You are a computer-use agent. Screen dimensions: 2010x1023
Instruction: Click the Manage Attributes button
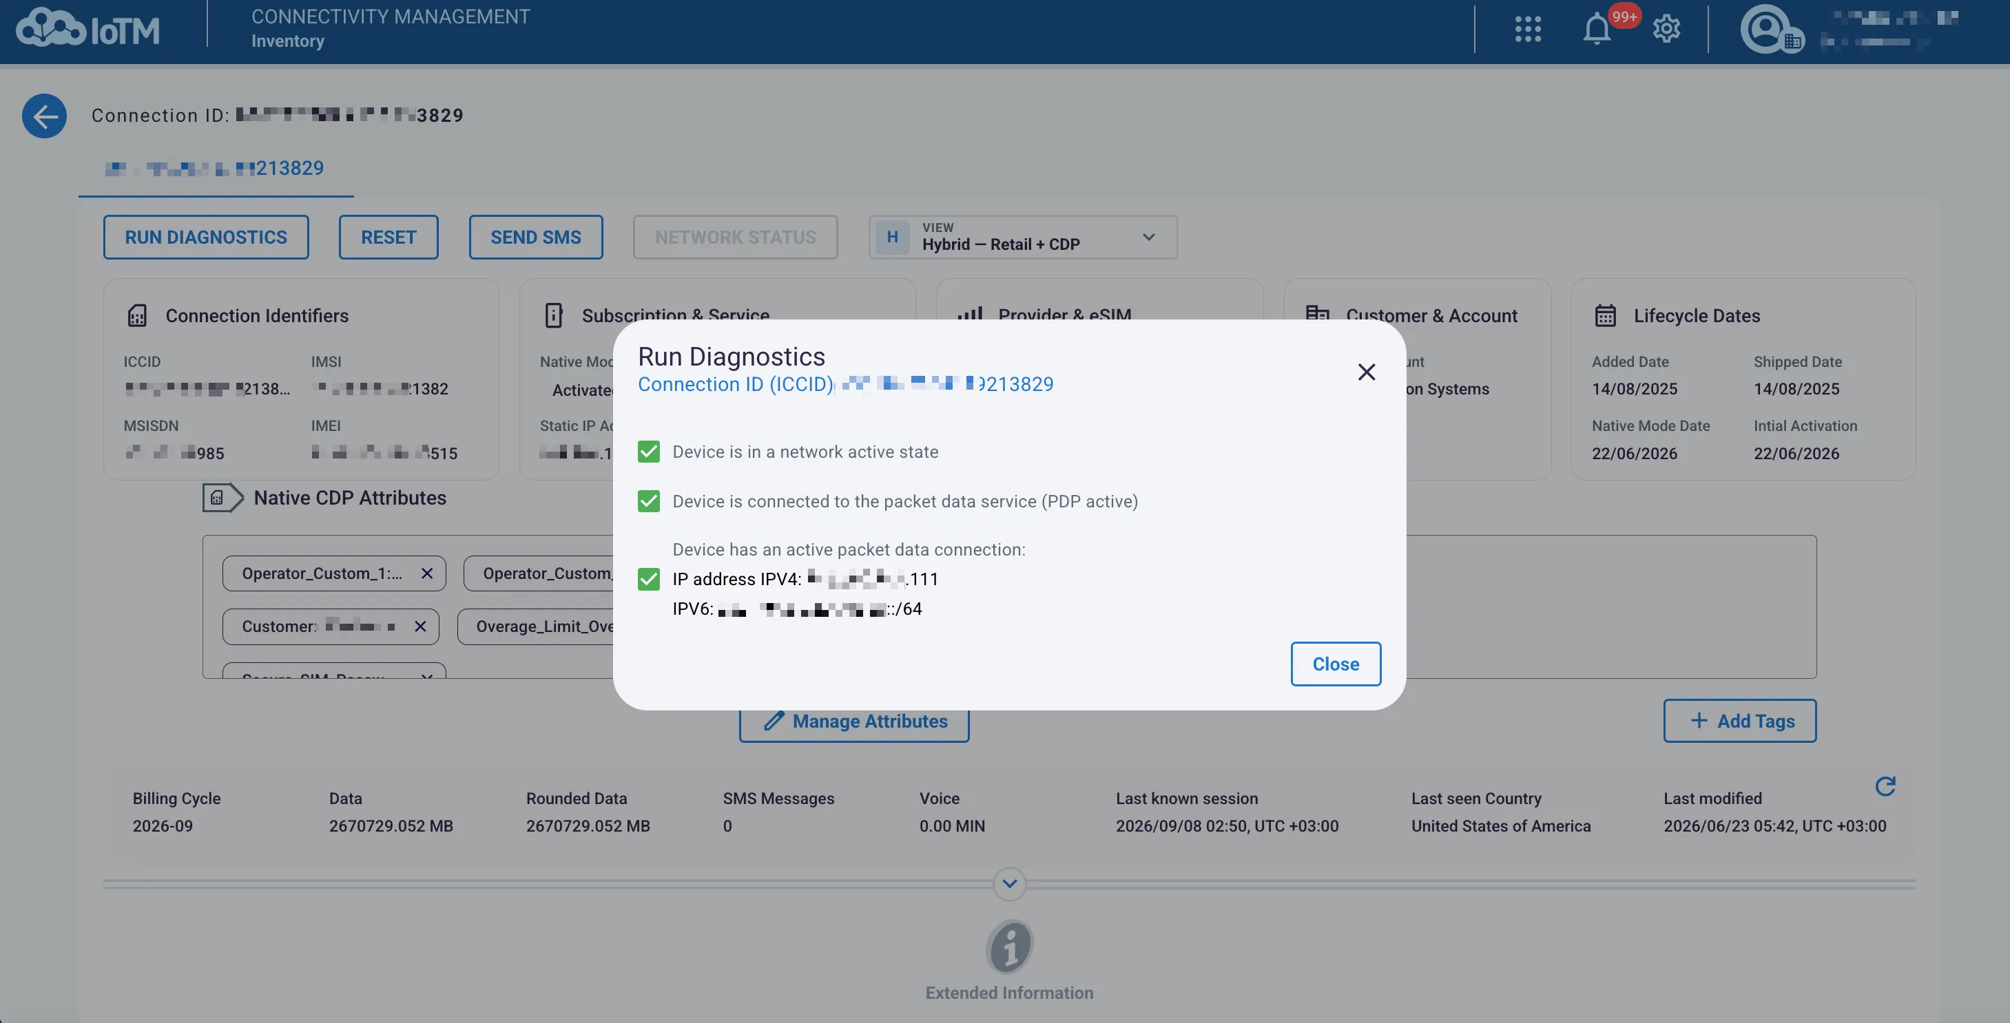(854, 722)
